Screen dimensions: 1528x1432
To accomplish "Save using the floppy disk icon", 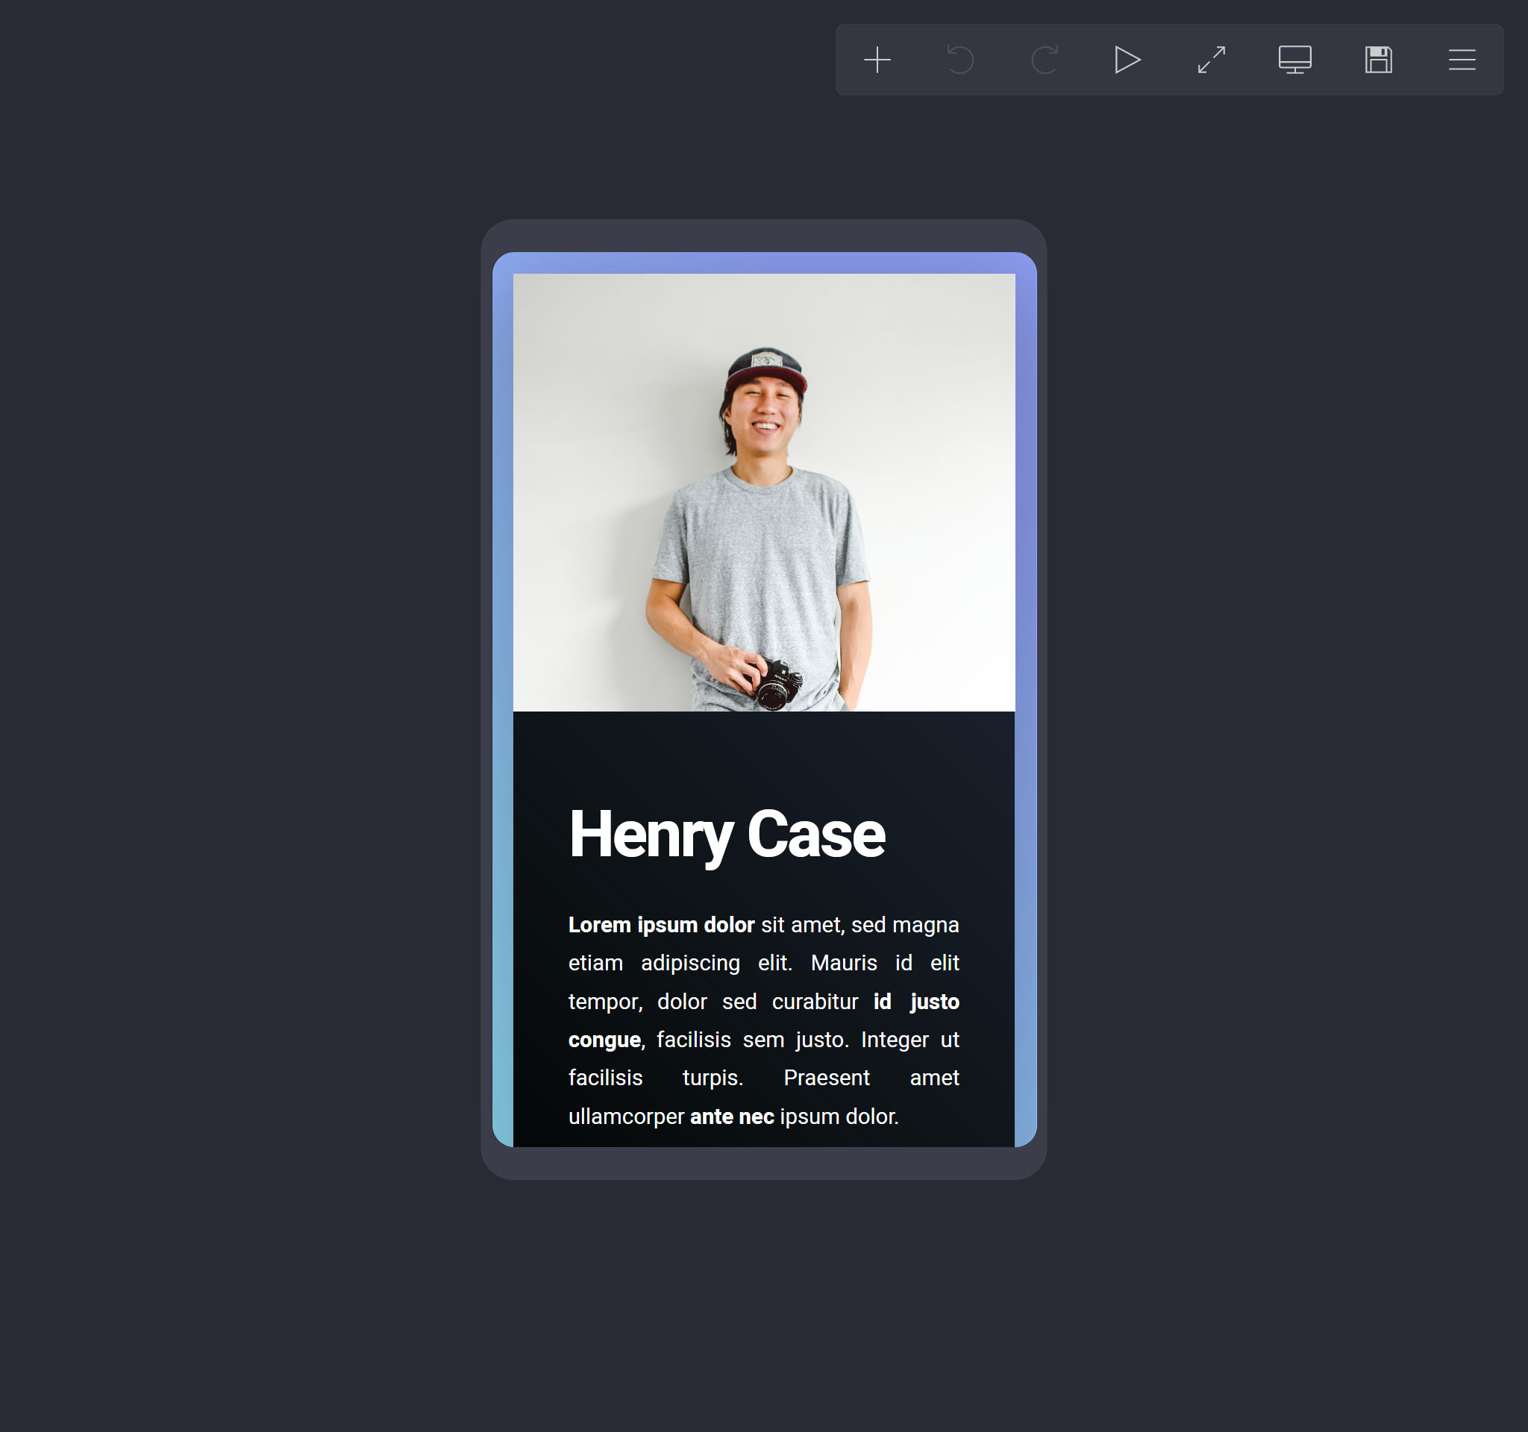I will (x=1378, y=60).
